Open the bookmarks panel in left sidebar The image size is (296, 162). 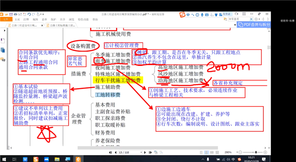coord(3,41)
